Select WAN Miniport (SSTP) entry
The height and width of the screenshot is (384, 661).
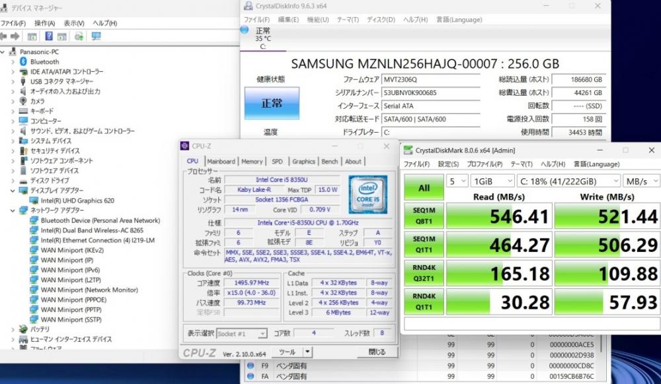(x=71, y=319)
